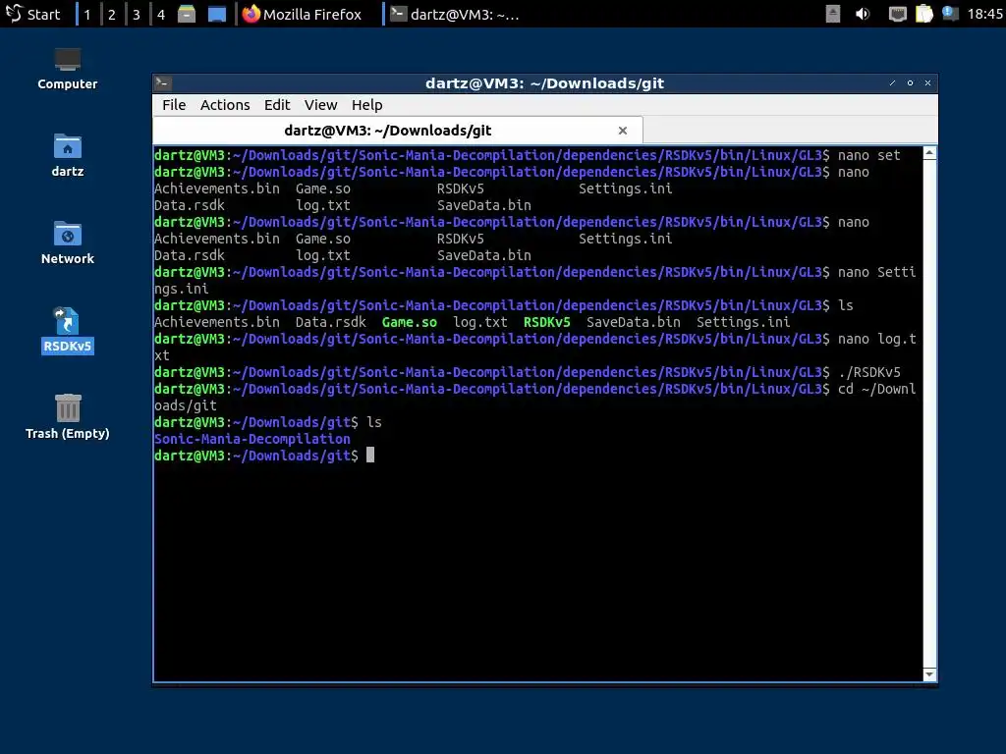Screen dimensions: 1006x754
Task: Switch to workspace 4
Action: coord(161,14)
